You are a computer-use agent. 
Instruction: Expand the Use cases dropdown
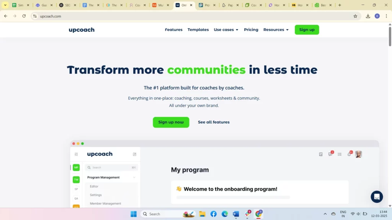pyautogui.click(x=226, y=30)
